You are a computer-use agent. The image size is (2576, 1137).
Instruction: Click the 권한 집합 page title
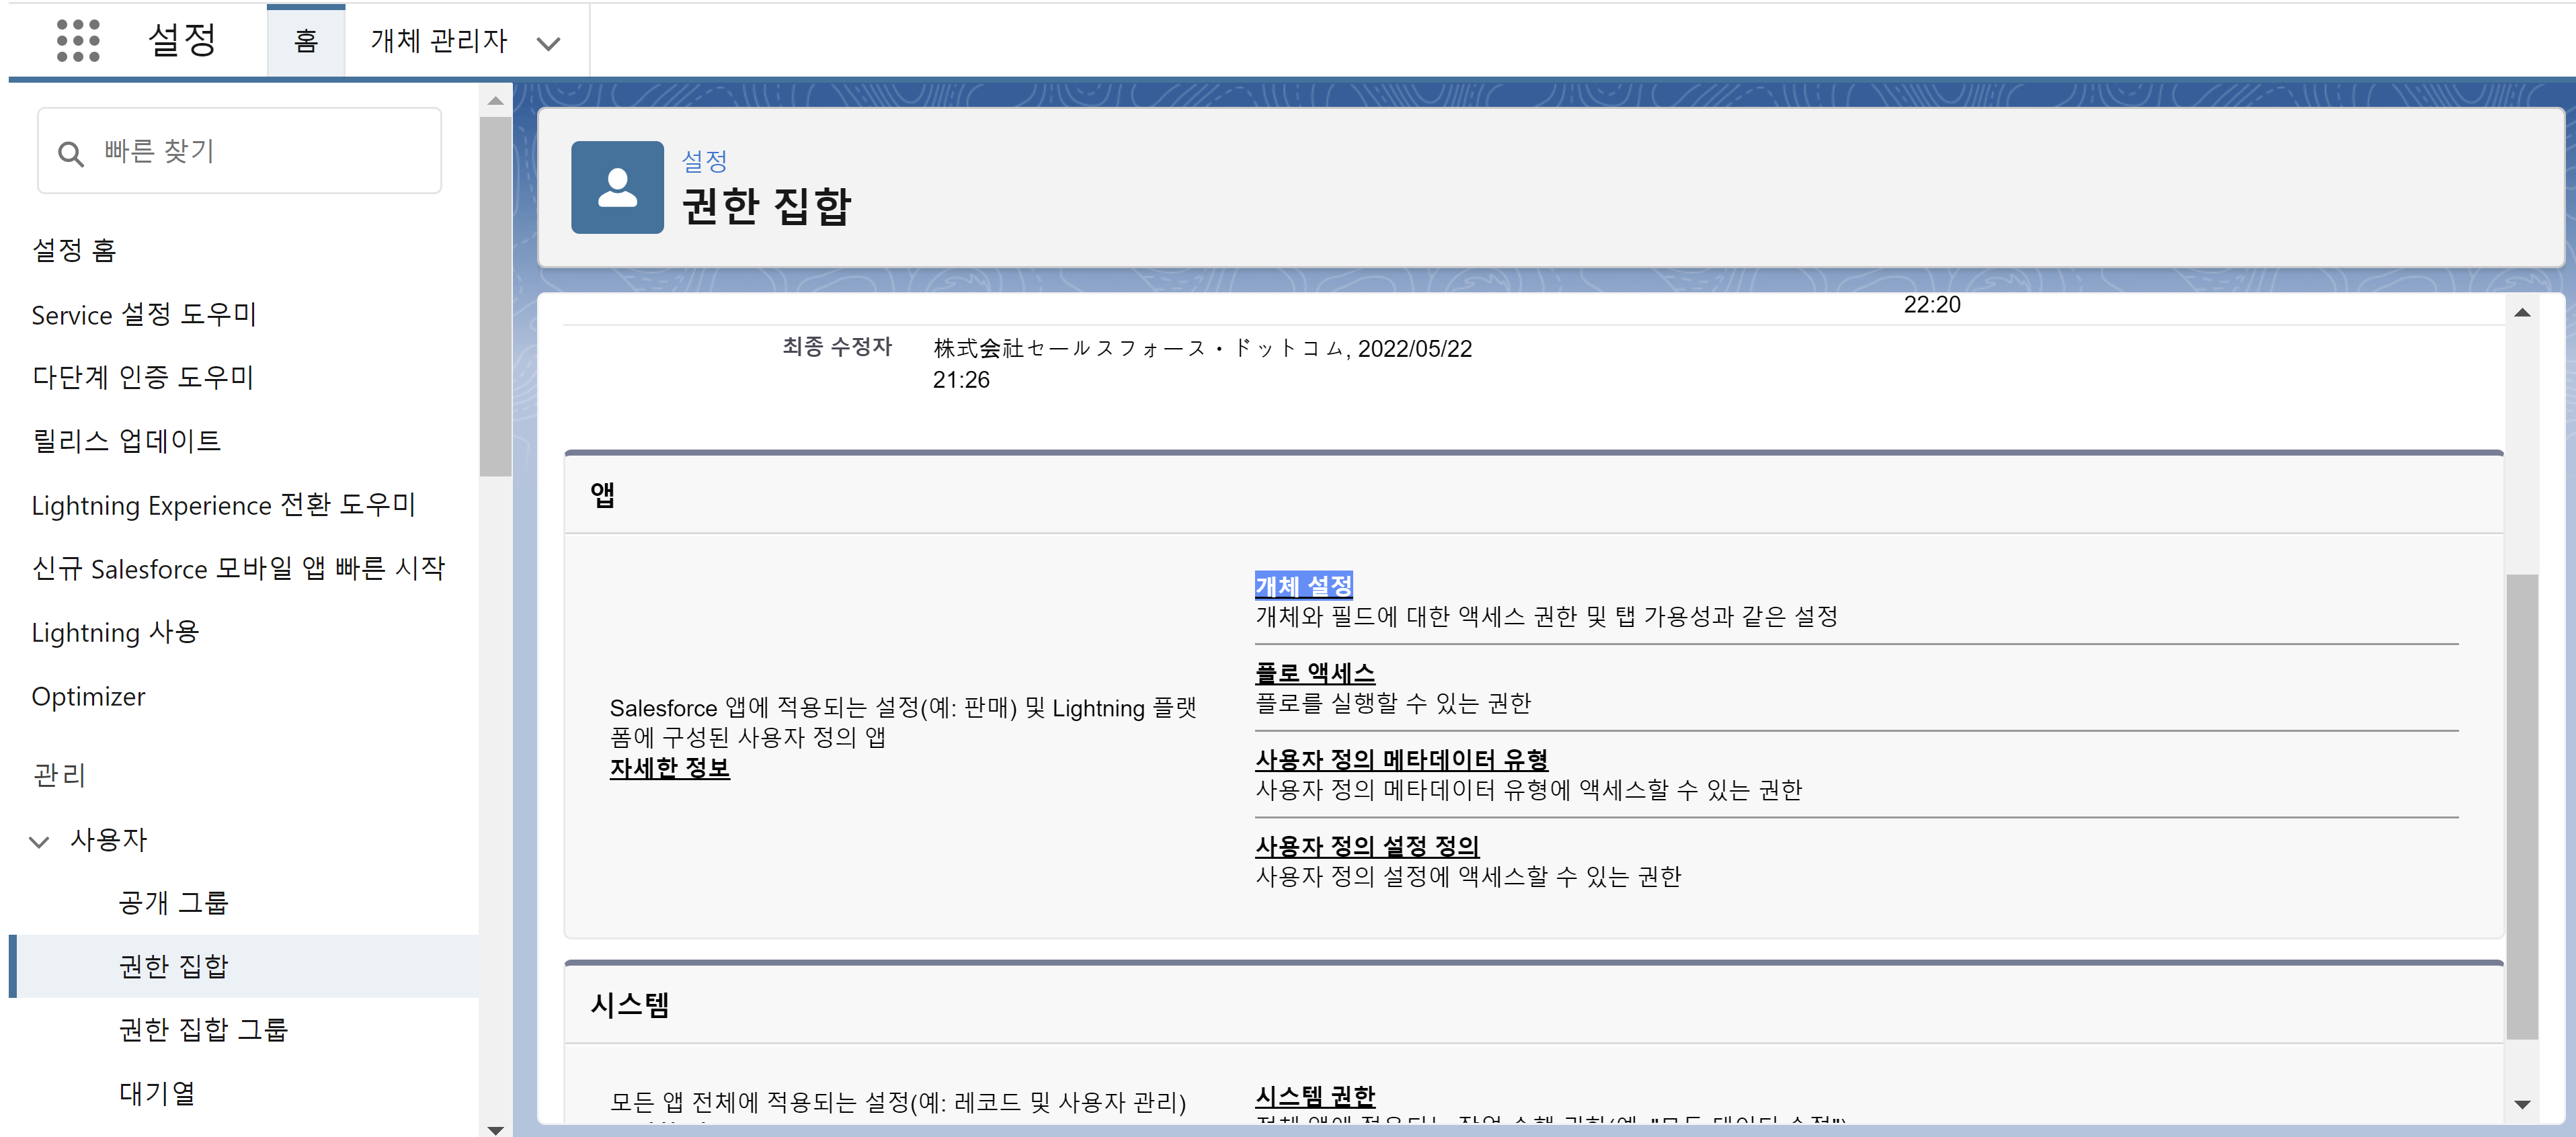click(x=766, y=207)
